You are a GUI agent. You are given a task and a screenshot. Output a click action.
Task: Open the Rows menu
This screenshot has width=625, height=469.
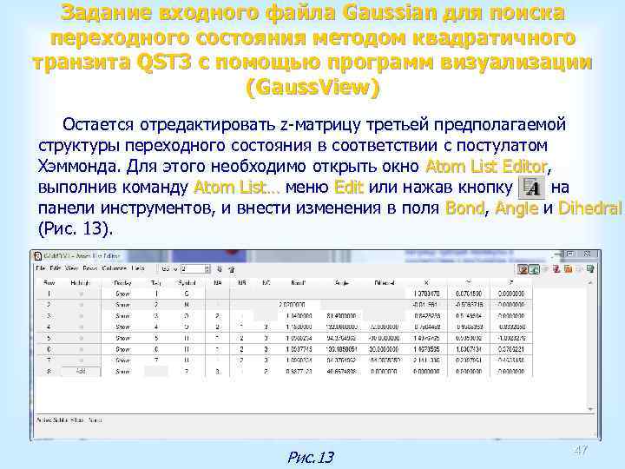pyautogui.click(x=90, y=268)
